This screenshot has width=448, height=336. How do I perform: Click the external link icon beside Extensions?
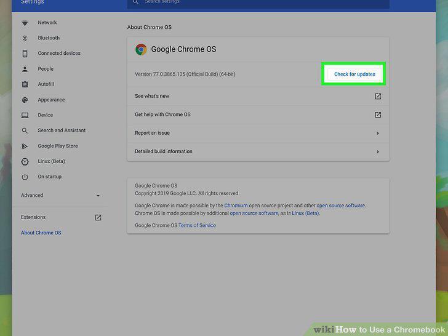(98, 218)
